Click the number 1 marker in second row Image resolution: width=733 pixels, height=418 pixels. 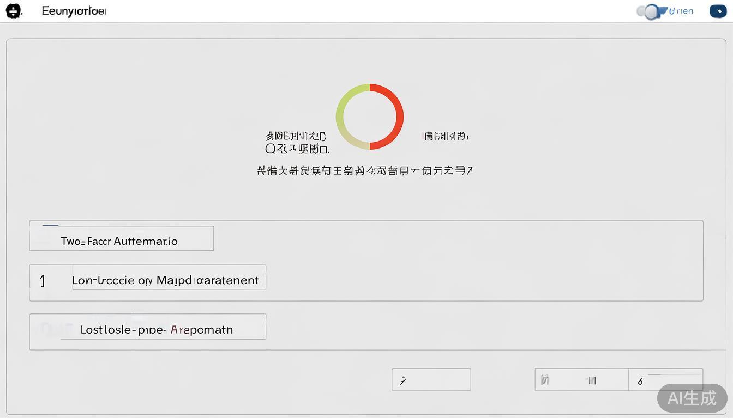tap(43, 281)
